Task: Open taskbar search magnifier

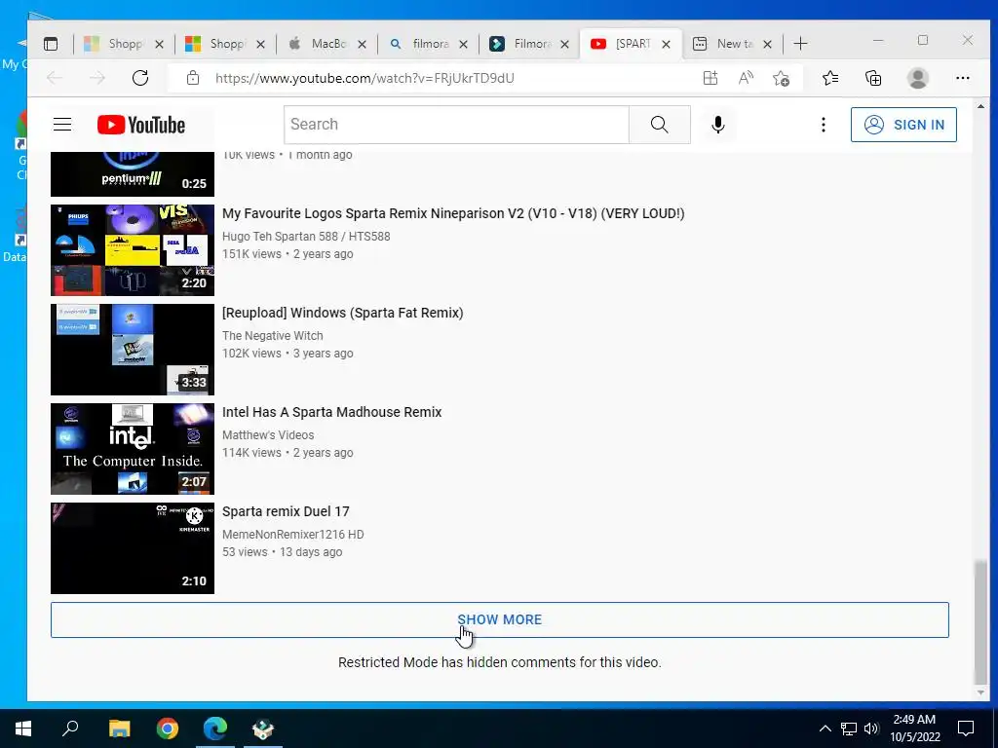Action: [70, 729]
